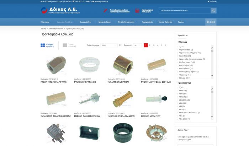Open the relay product thumbnail in third row
The width and height of the screenshot is (249, 146).
(56, 134)
